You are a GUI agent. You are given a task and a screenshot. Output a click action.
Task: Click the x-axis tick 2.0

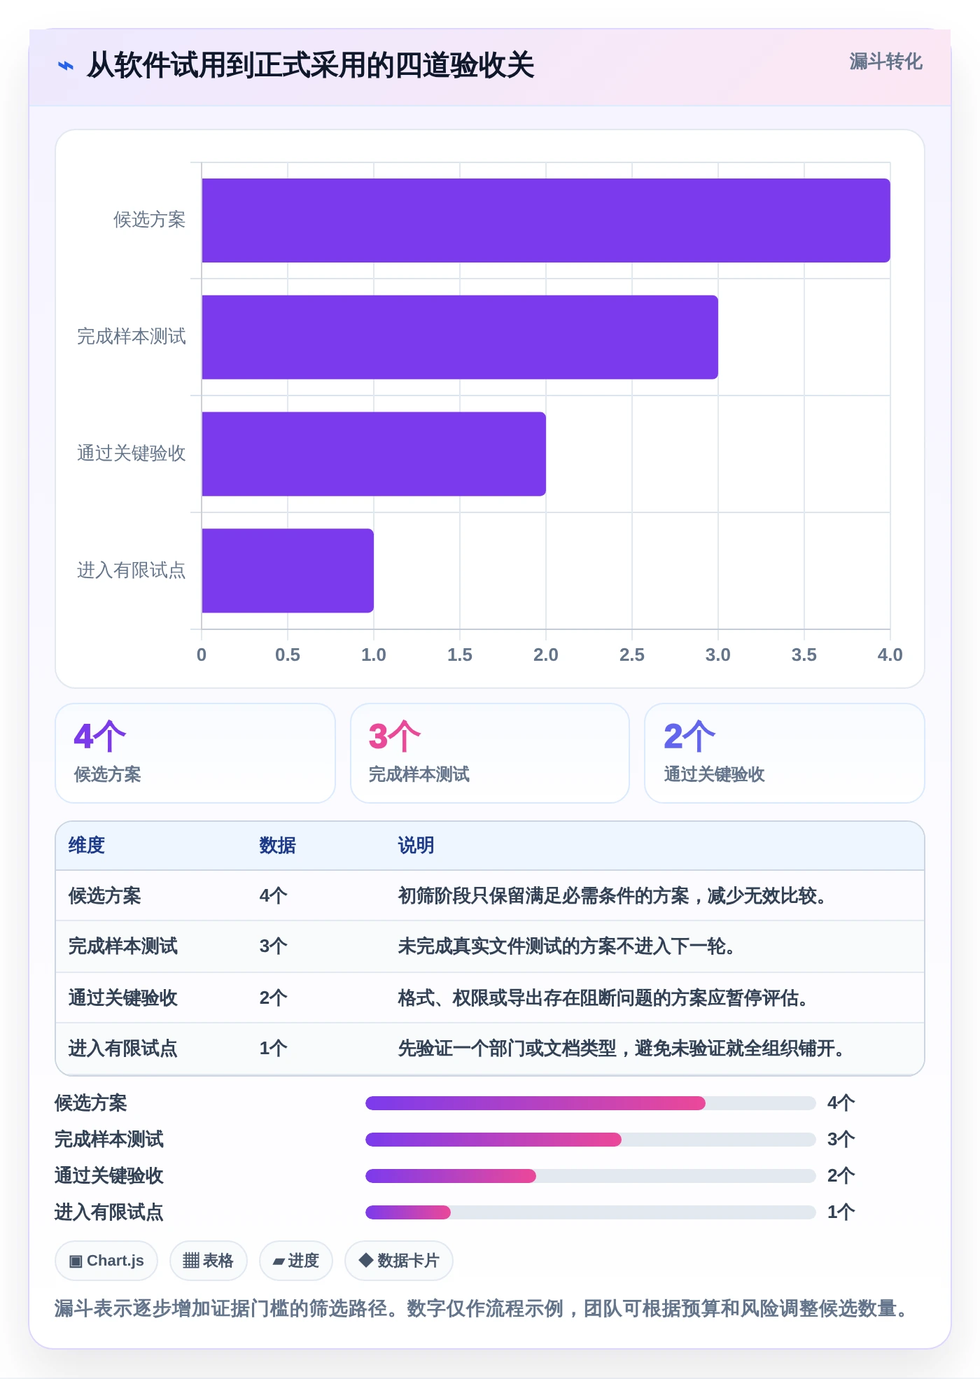546,654
